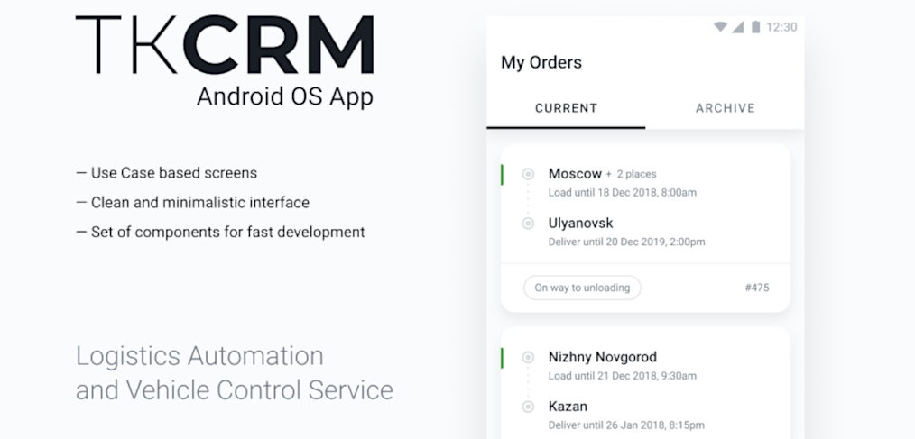Open the Nizhny Novgorod order origin
Screen dimensions: 915x439
coord(603,357)
